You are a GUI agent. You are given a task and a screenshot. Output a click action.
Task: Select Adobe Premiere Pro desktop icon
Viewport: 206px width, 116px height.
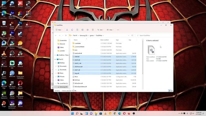click(12, 35)
